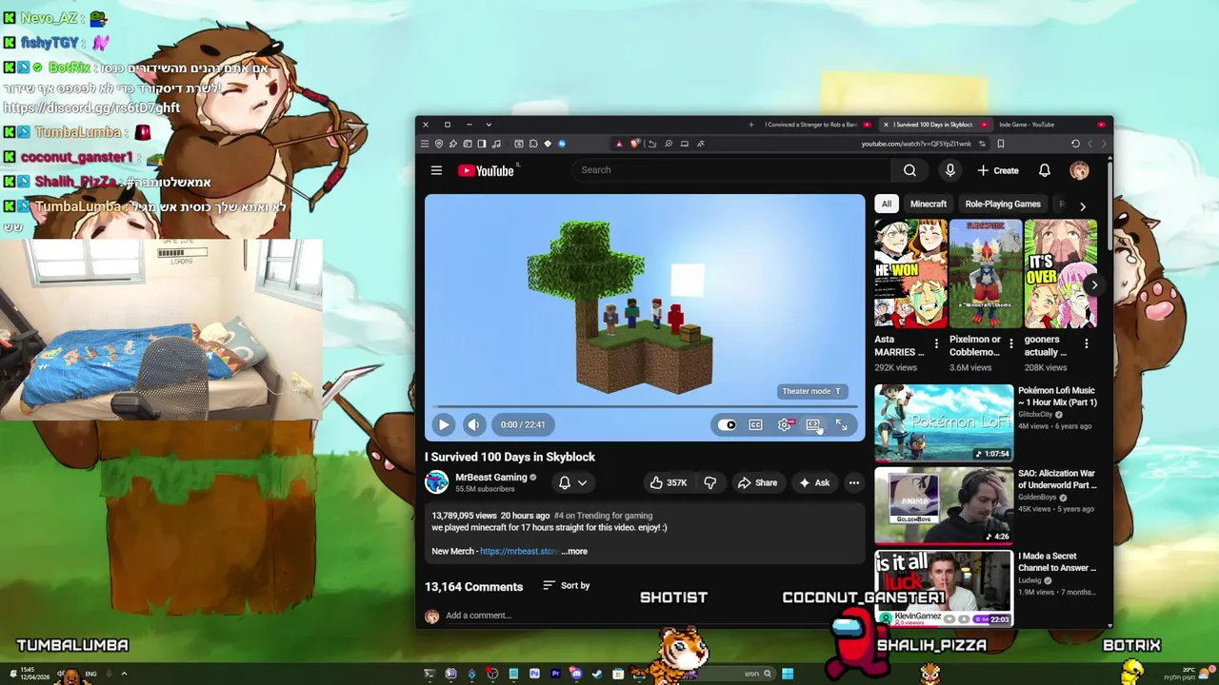Select the Role-Playing Games filter chip

1003,204
